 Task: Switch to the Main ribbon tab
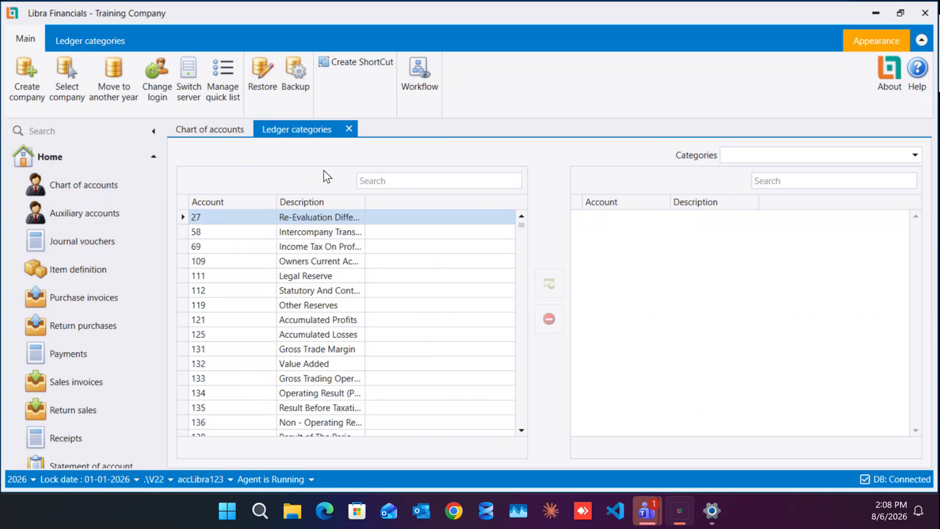point(25,39)
